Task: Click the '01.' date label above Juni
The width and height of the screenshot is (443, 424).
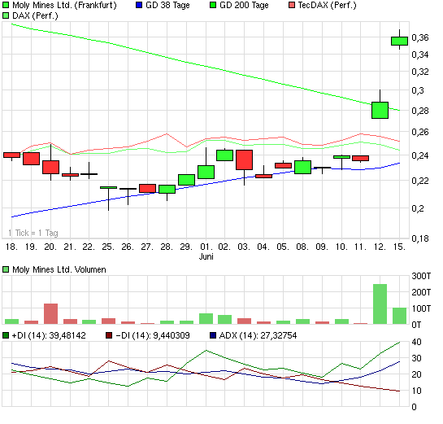Action: [x=206, y=247]
